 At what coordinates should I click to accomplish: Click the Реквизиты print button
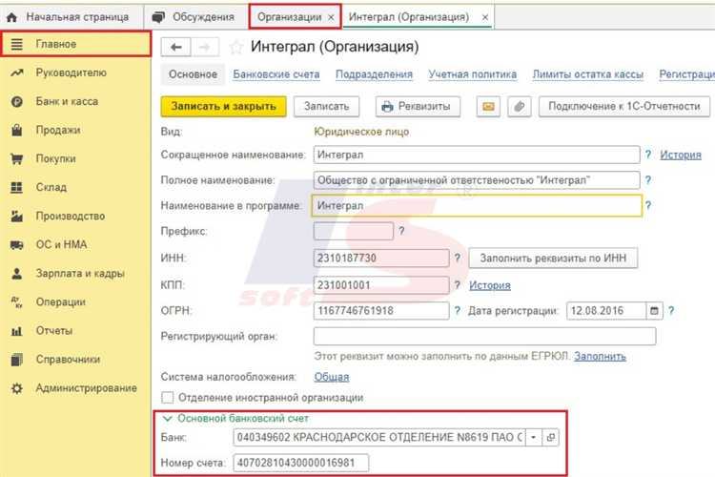click(x=418, y=107)
